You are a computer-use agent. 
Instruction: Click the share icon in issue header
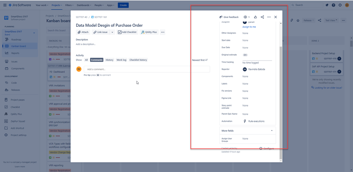pyautogui.click(x=262, y=17)
